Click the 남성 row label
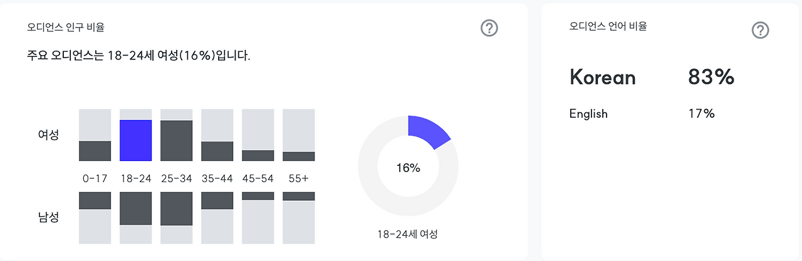The height and width of the screenshot is (261, 802). pyautogui.click(x=48, y=218)
